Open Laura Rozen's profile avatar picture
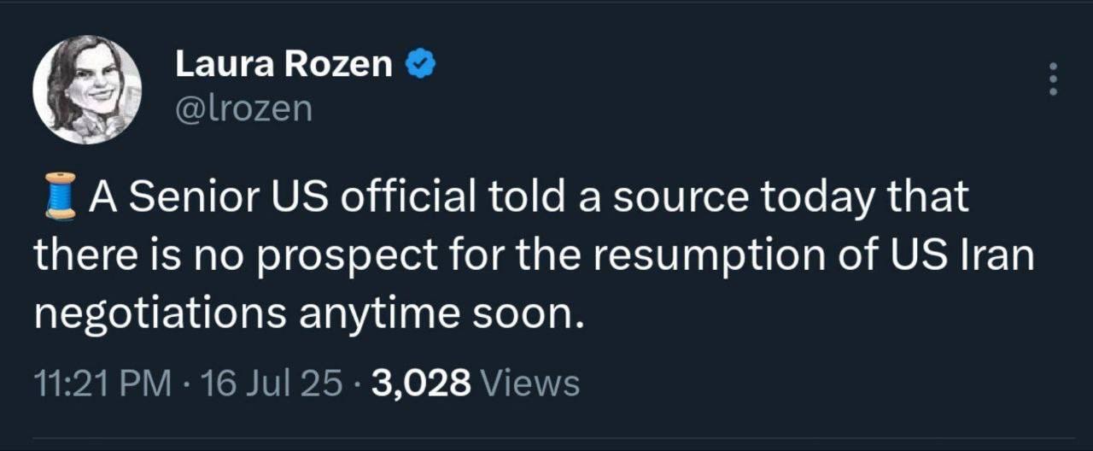 click(x=87, y=89)
